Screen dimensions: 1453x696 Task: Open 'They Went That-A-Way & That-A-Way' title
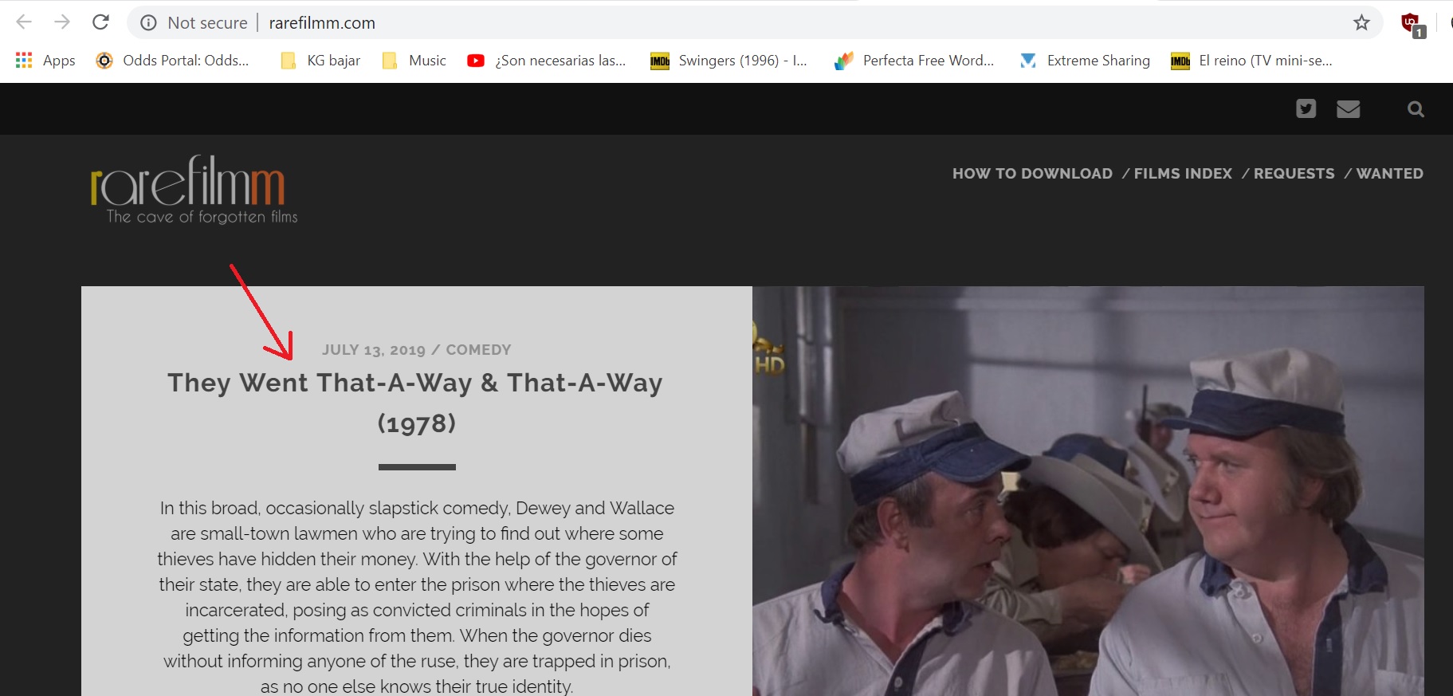tap(415, 403)
